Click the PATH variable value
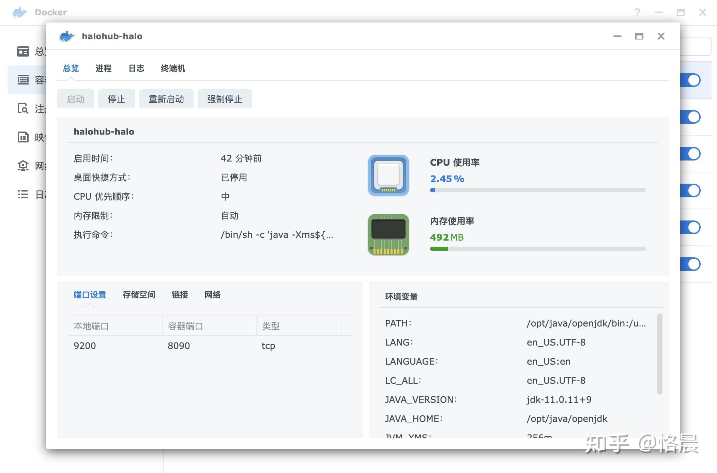Image resolution: width=717 pixels, height=473 pixels. pos(586,323)
